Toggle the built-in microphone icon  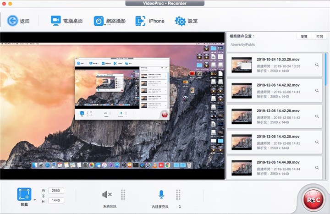coord(161,194)
